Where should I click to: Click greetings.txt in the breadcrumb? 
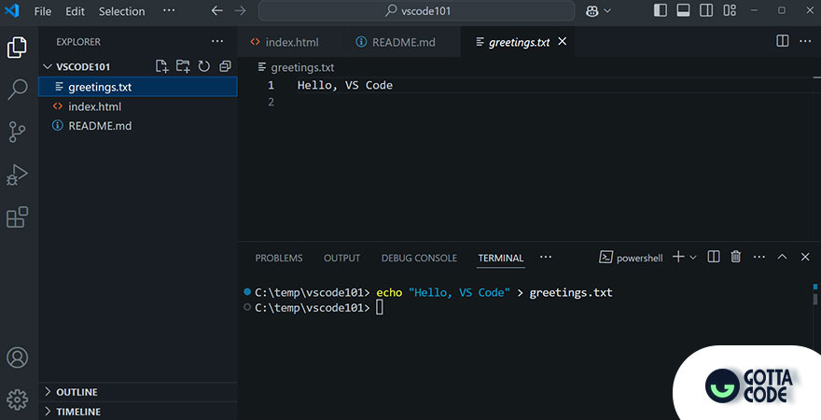(x=302, y=67)
